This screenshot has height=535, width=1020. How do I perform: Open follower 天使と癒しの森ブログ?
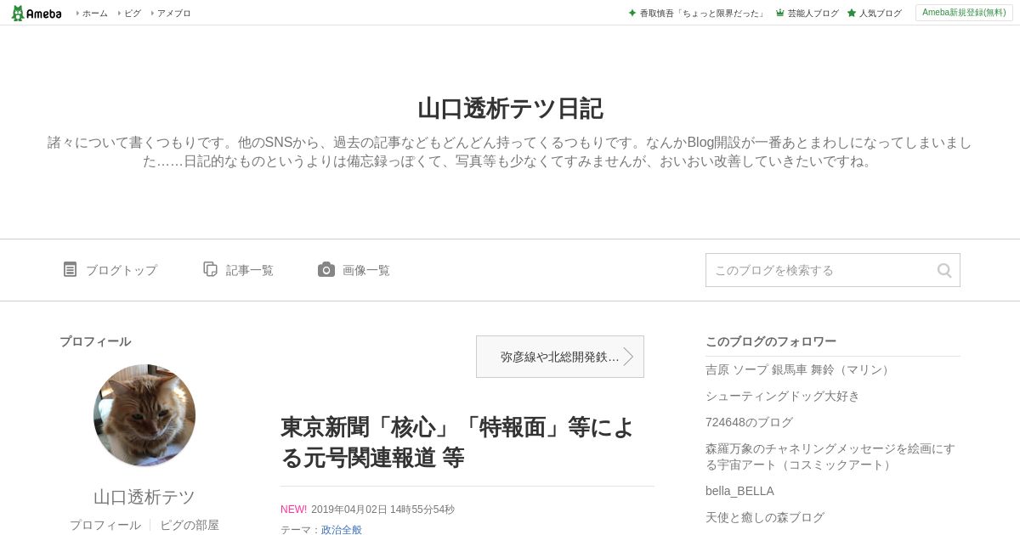click(x=765, y=517)
